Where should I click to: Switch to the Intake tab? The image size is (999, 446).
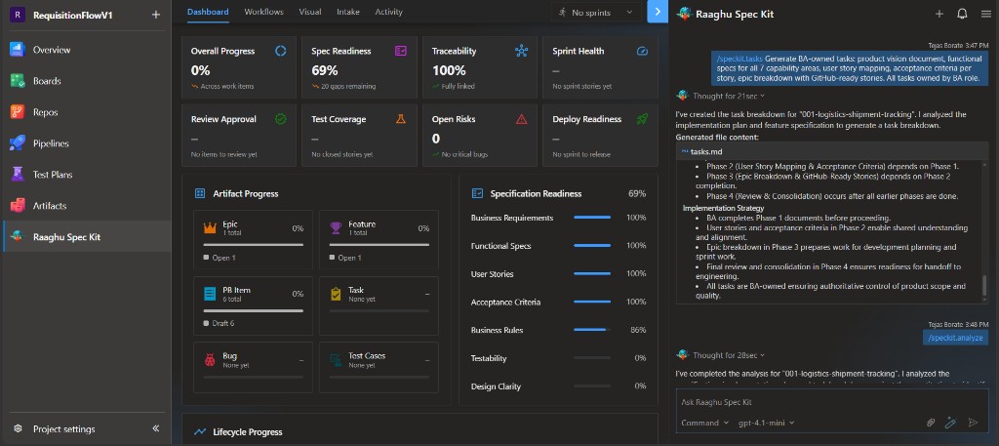pyautogui.click(x=348, y=12)
